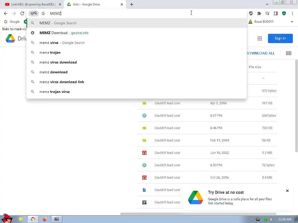The width and height of the screenshot is (298, 223).
Task: Open a new tab with plus button
Action: [131, 4]
